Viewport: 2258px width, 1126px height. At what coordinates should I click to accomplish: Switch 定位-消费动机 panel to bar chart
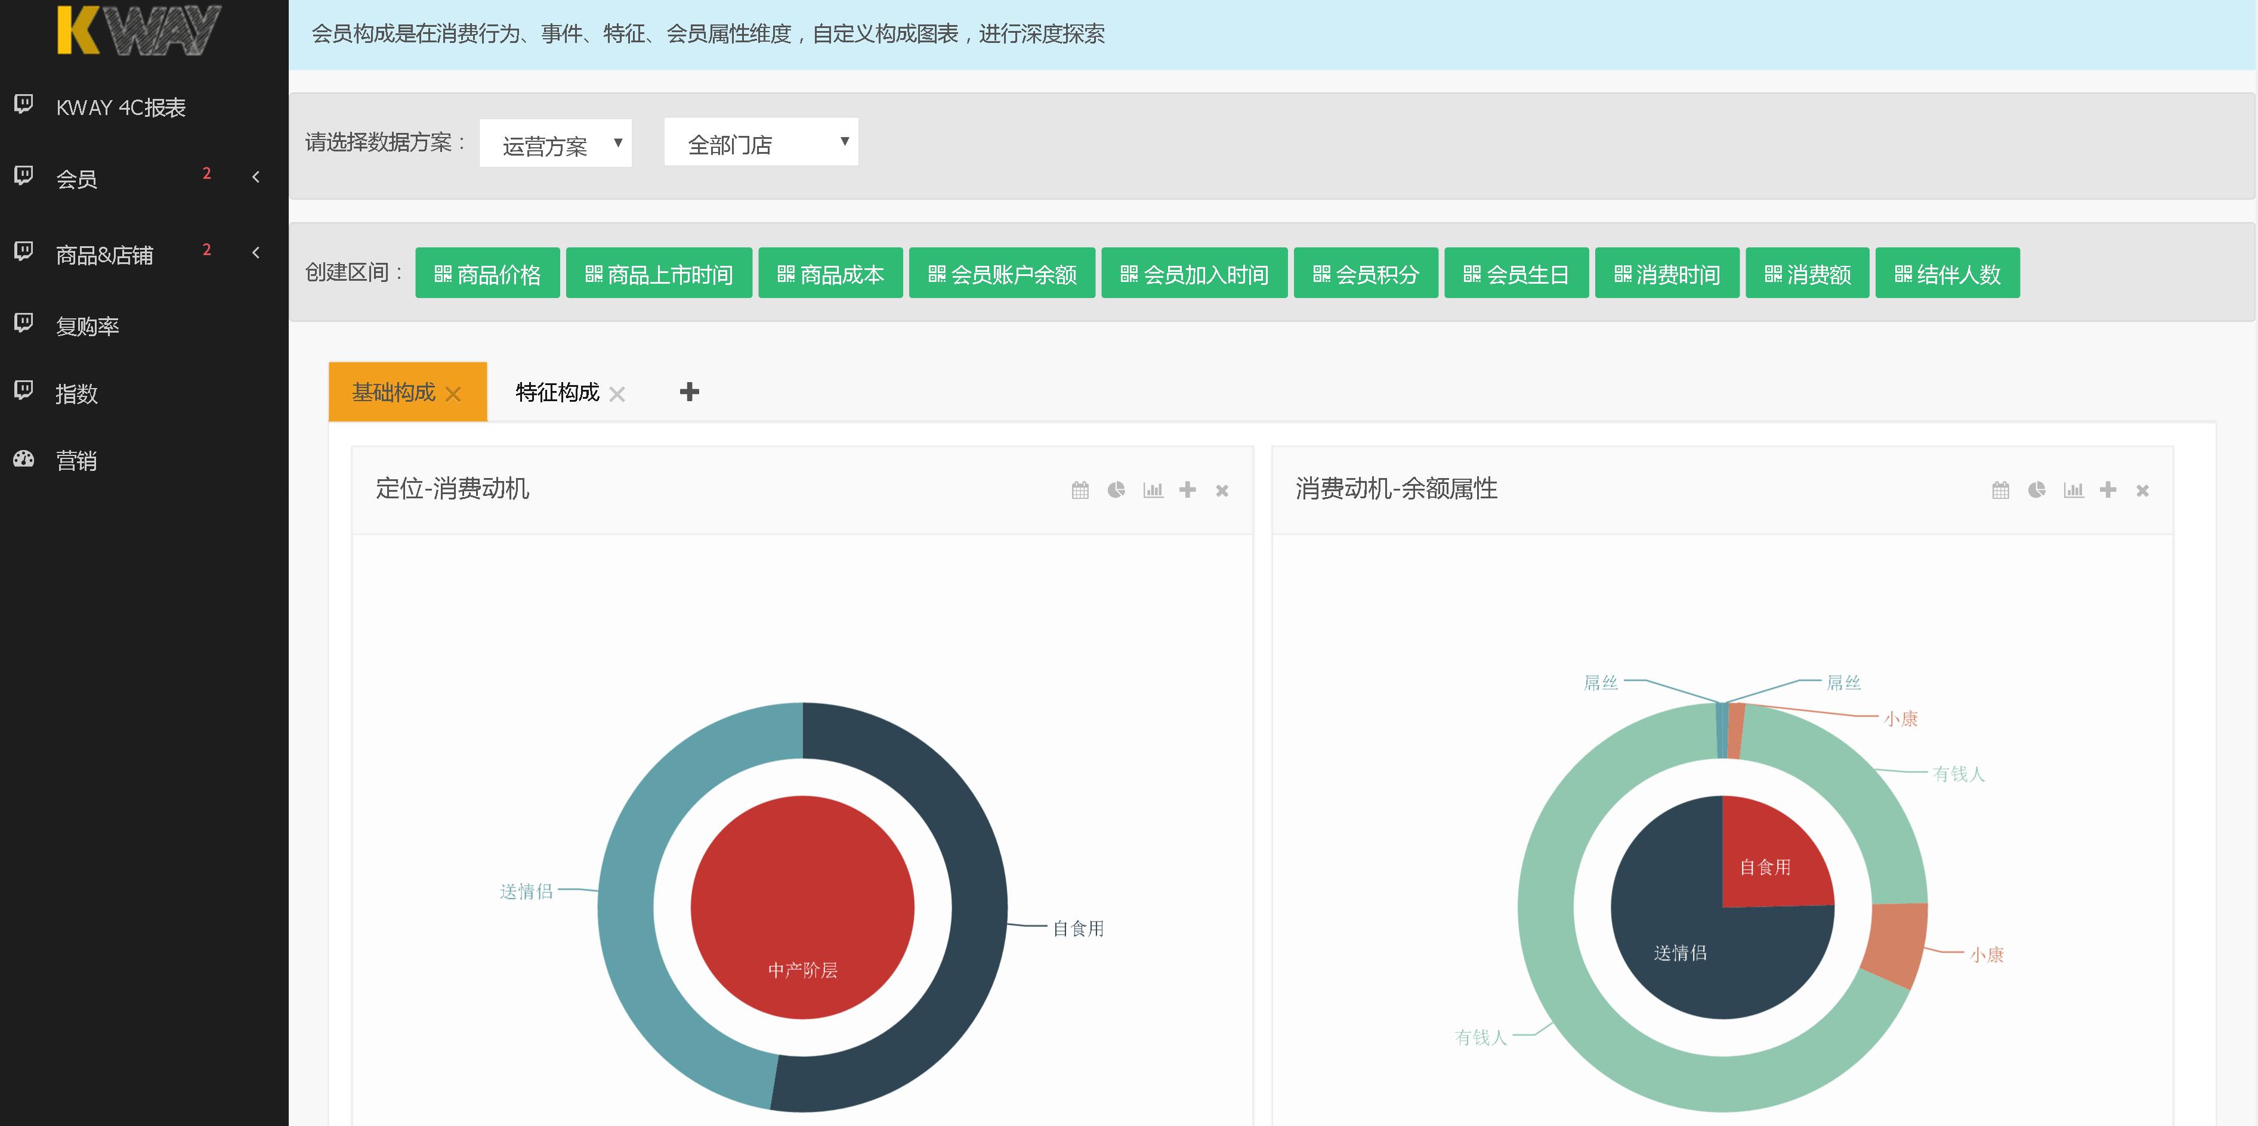(x=1153, y=491)
